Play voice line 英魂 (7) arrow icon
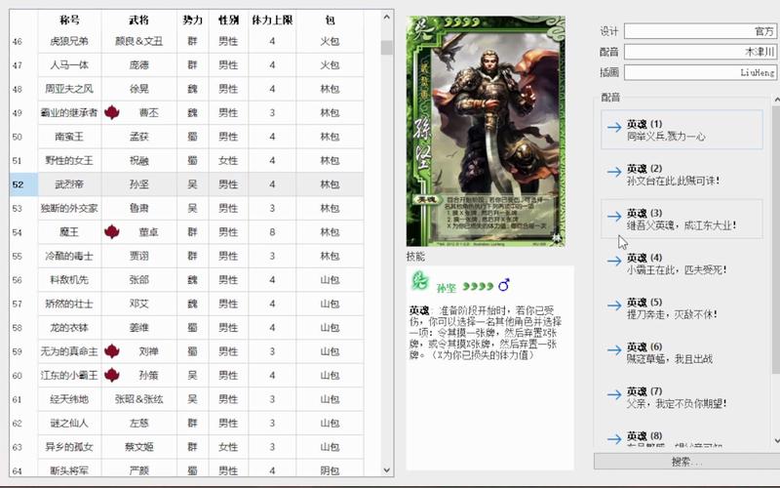Image resolution: width=780 pixels, height=488 pixels. click(x=614, y=394)
